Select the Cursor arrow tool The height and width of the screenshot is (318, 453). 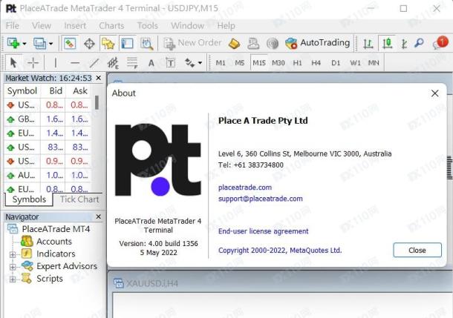tap(13, 62)
